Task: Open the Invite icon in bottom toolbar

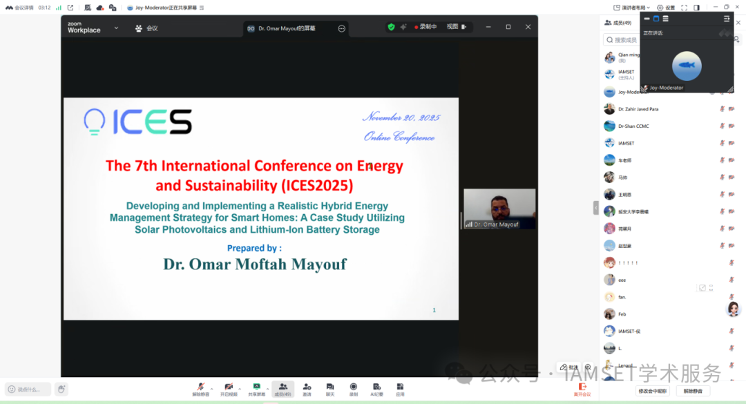Action: (307, 387)
